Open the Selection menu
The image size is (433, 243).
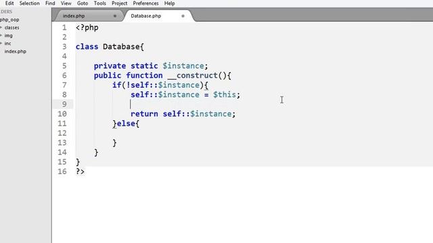tap(30, 3)
